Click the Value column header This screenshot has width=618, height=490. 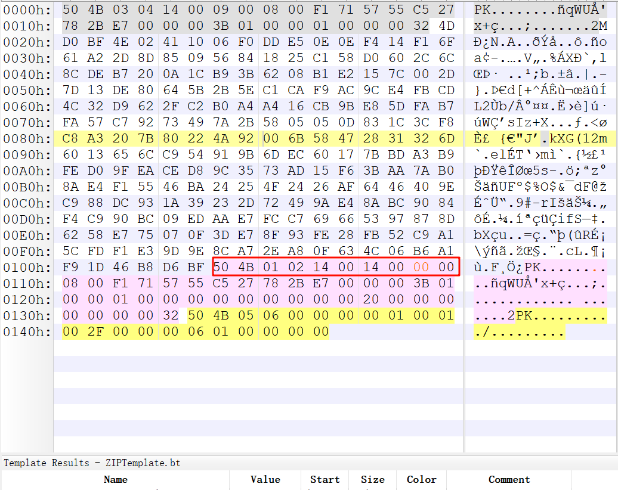pyautogui.click(x=265, y=479)
